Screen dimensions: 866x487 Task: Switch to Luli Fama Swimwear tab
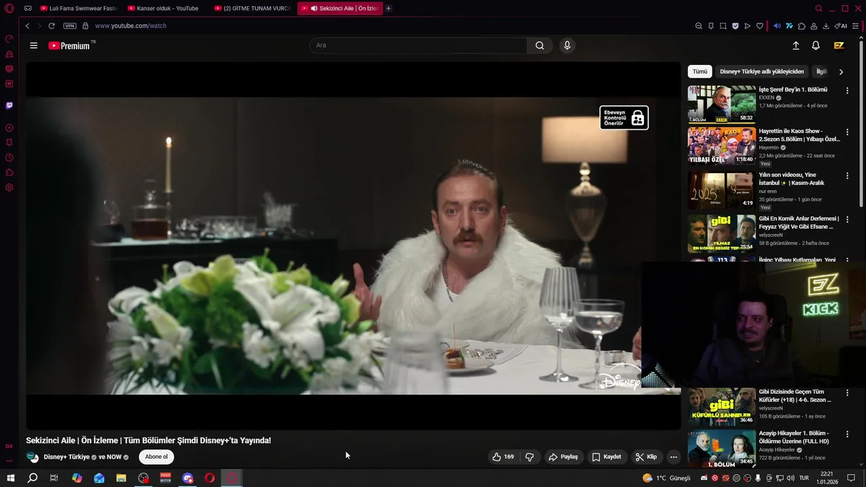click(x=78, y=8)
